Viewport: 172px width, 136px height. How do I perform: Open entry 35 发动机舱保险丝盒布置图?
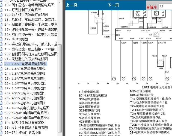(x=26, y=128)
